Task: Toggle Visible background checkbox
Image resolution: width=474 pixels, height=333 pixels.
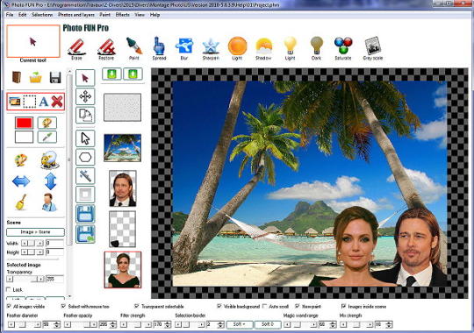Action: pos(219,306)
